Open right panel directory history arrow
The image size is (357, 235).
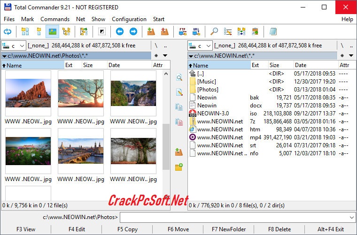pyautogui.click(x=351, y=55)
